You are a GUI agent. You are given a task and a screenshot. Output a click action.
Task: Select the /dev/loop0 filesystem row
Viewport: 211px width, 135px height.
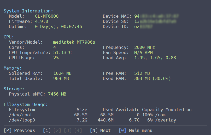(92, 120)
